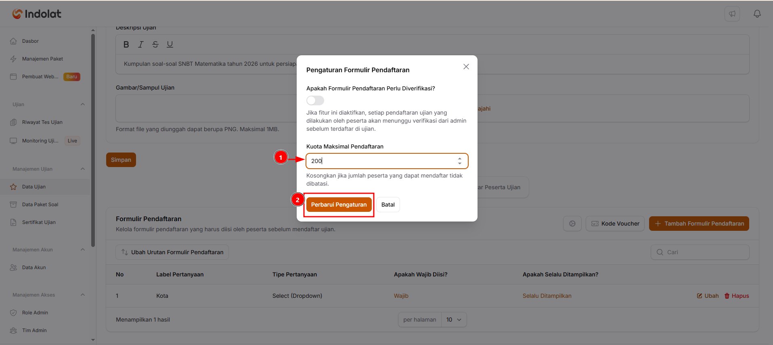Click Perbarui Pengaturan button
Screen dimensions: 773x345
click(339, 205)
